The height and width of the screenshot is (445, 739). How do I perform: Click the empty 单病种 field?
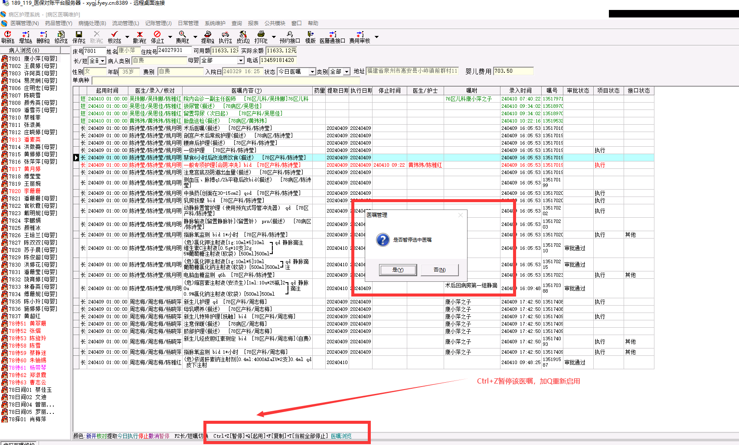pyautogui.click(x=226, y=81)
